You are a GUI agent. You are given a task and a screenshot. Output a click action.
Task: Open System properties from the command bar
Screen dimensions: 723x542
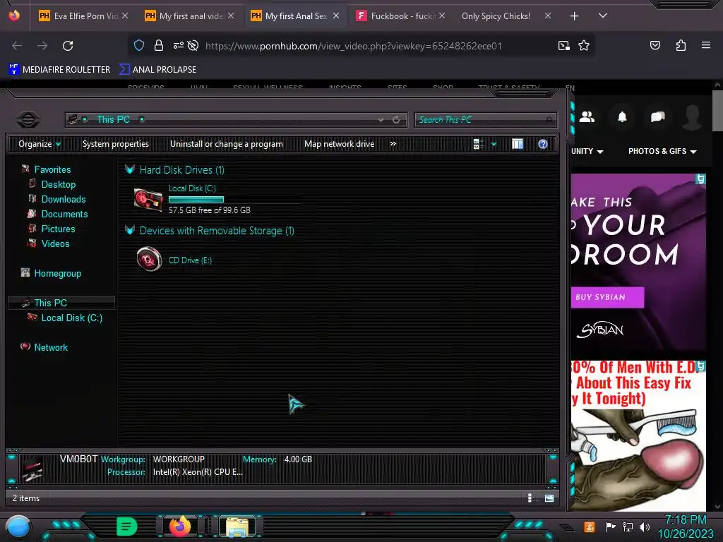116,144
